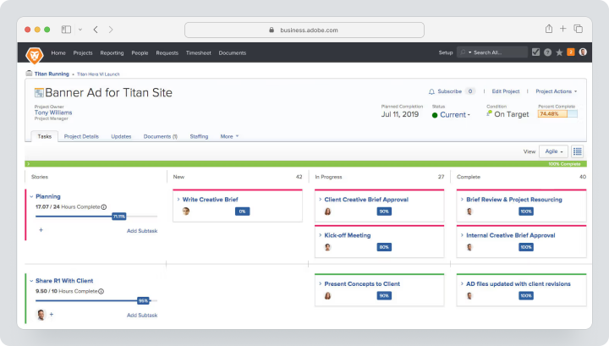Click assignee avatar on Present Concepts to Client
The width and height of the screenshot is (609, 346).
(328, 296)
